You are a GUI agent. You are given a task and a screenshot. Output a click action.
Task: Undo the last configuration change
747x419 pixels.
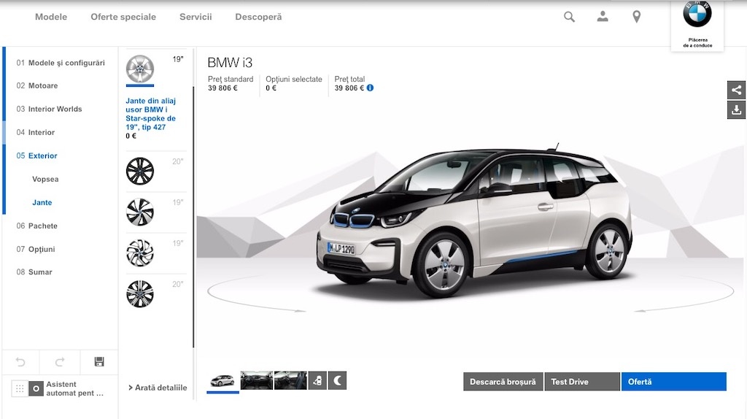click(x=20, y=361)
